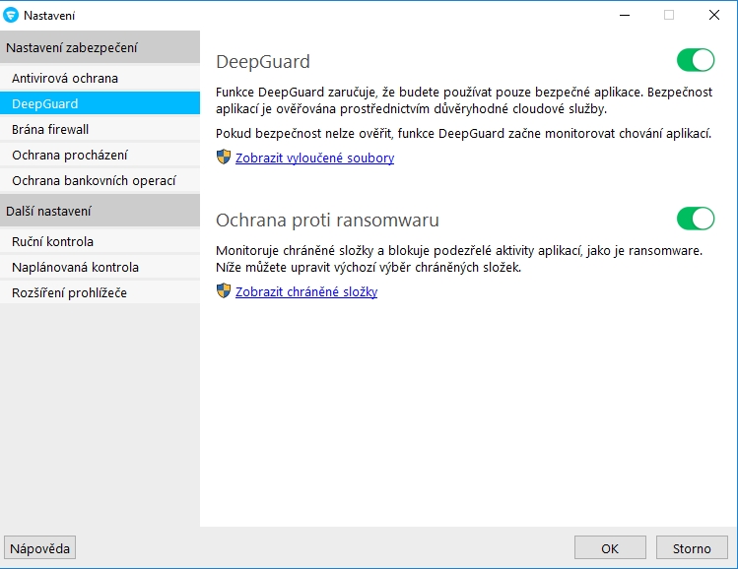Image resolution: width=738 pixels, height=569 pixels.
Task: Click the DeepGuard heading in main panel
Action: pyautogui.click(x=263, y=62)
